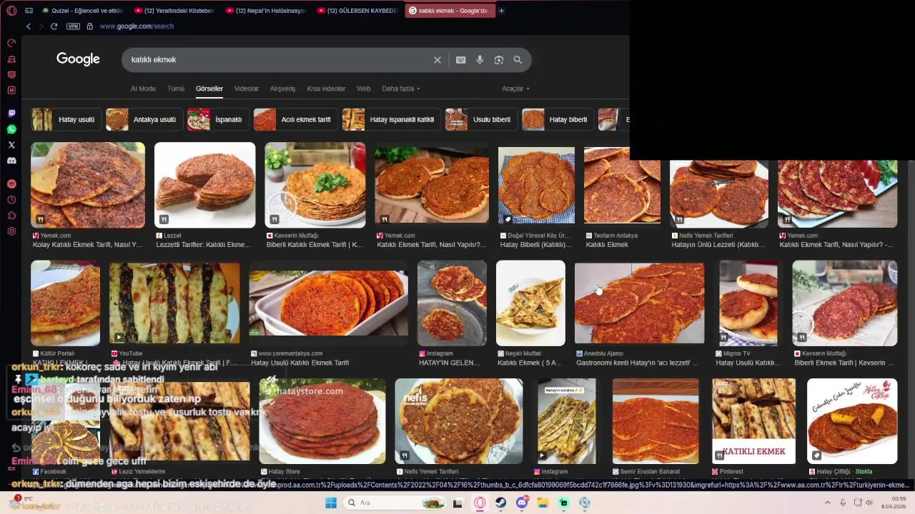915x514 pixels.
Task: Click the www.google.com/search address bar
Action: click(x=137, y=26)
